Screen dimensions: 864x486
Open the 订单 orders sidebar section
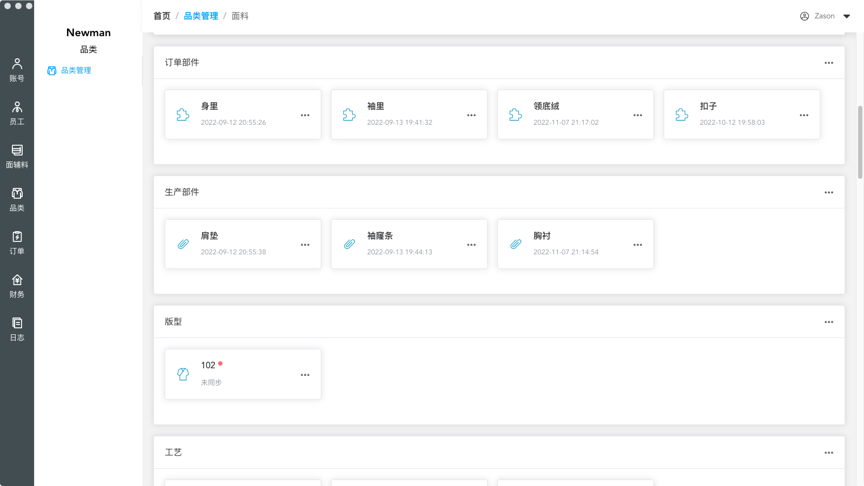pos(17,243)
